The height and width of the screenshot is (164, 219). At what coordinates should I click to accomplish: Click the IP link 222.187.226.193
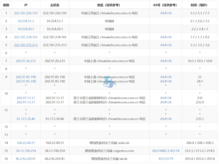[x=26, y=13]
